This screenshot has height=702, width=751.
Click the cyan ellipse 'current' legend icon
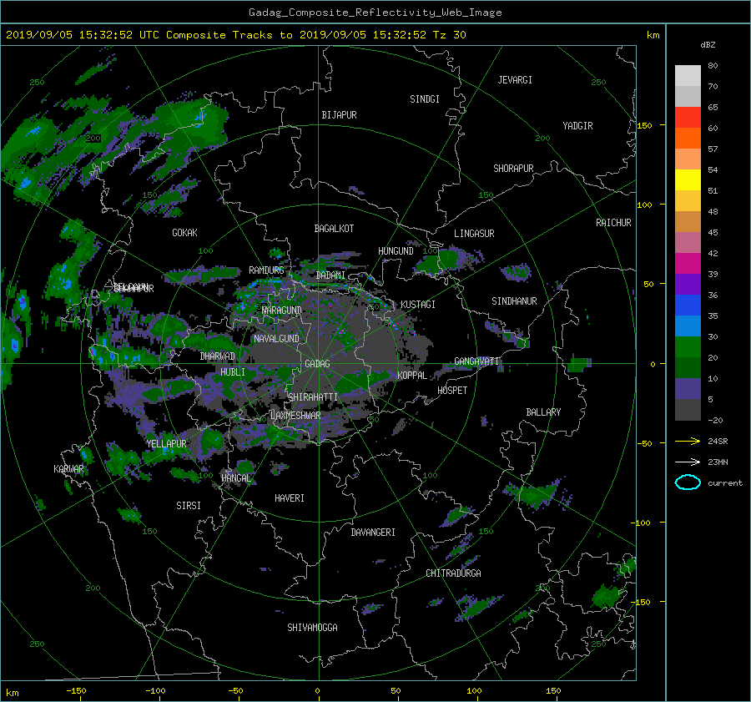688,482
